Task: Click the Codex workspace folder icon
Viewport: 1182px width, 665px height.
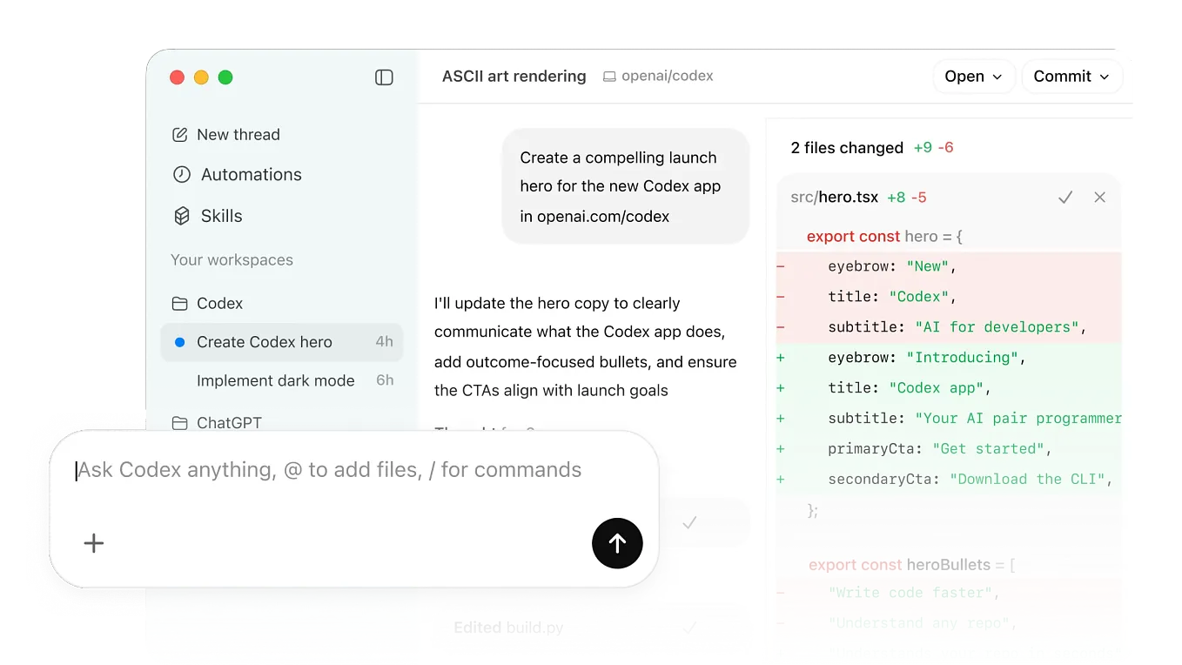Action: (179, 303)
